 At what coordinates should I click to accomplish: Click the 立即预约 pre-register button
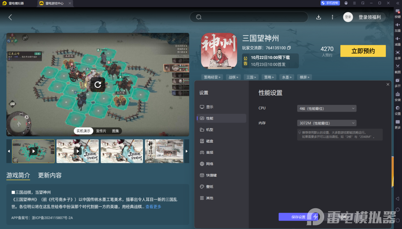pyautogui.click(x=363, y=51)
